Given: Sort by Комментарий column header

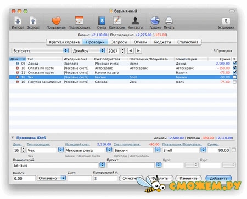Looking at the screenshot, I should (190, 59).
